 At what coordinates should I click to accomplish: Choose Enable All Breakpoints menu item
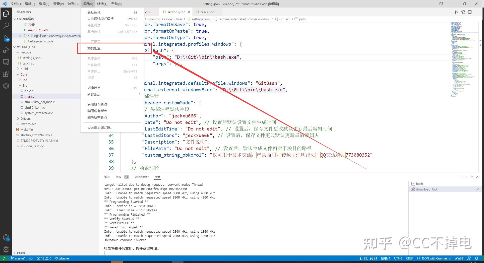coord(112,105)
